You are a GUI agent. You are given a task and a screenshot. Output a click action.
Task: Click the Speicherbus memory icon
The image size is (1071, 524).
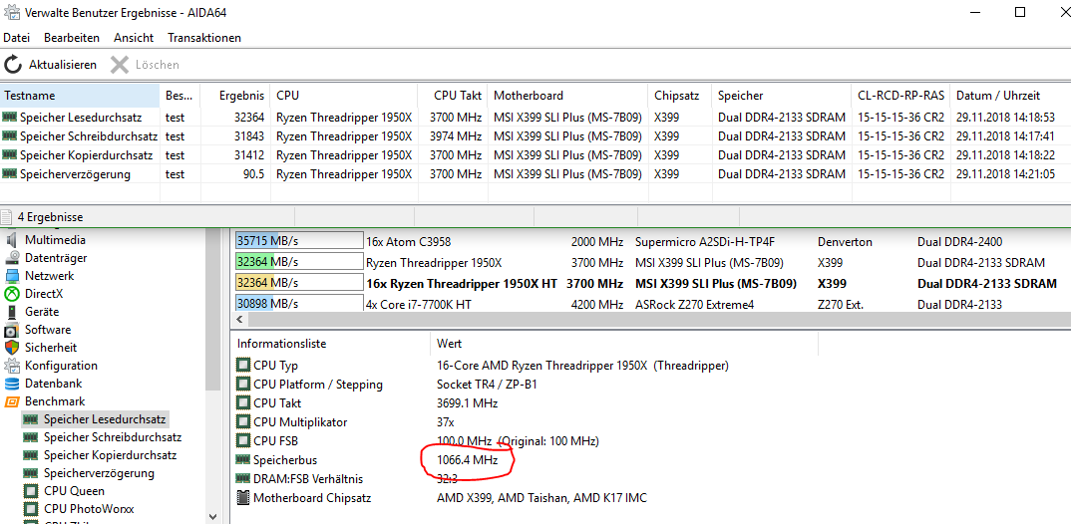[x=242, y=460]
